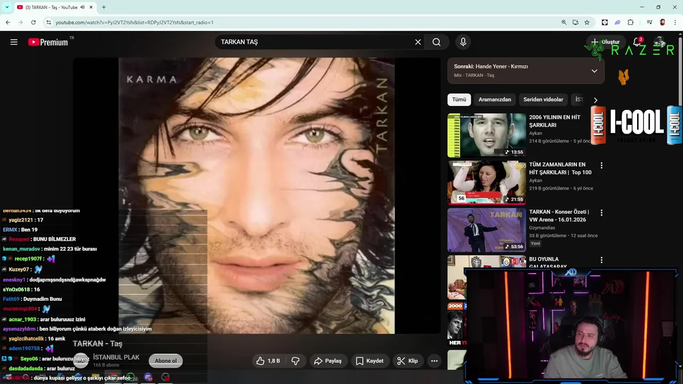Dislike the video with thumbs down

point(295,361)
